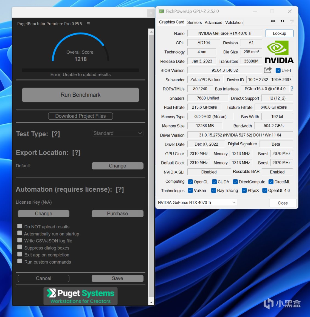Click the upload progress bar
The image size is (310, 317).
pyautogui.click(x=80, y=70)
